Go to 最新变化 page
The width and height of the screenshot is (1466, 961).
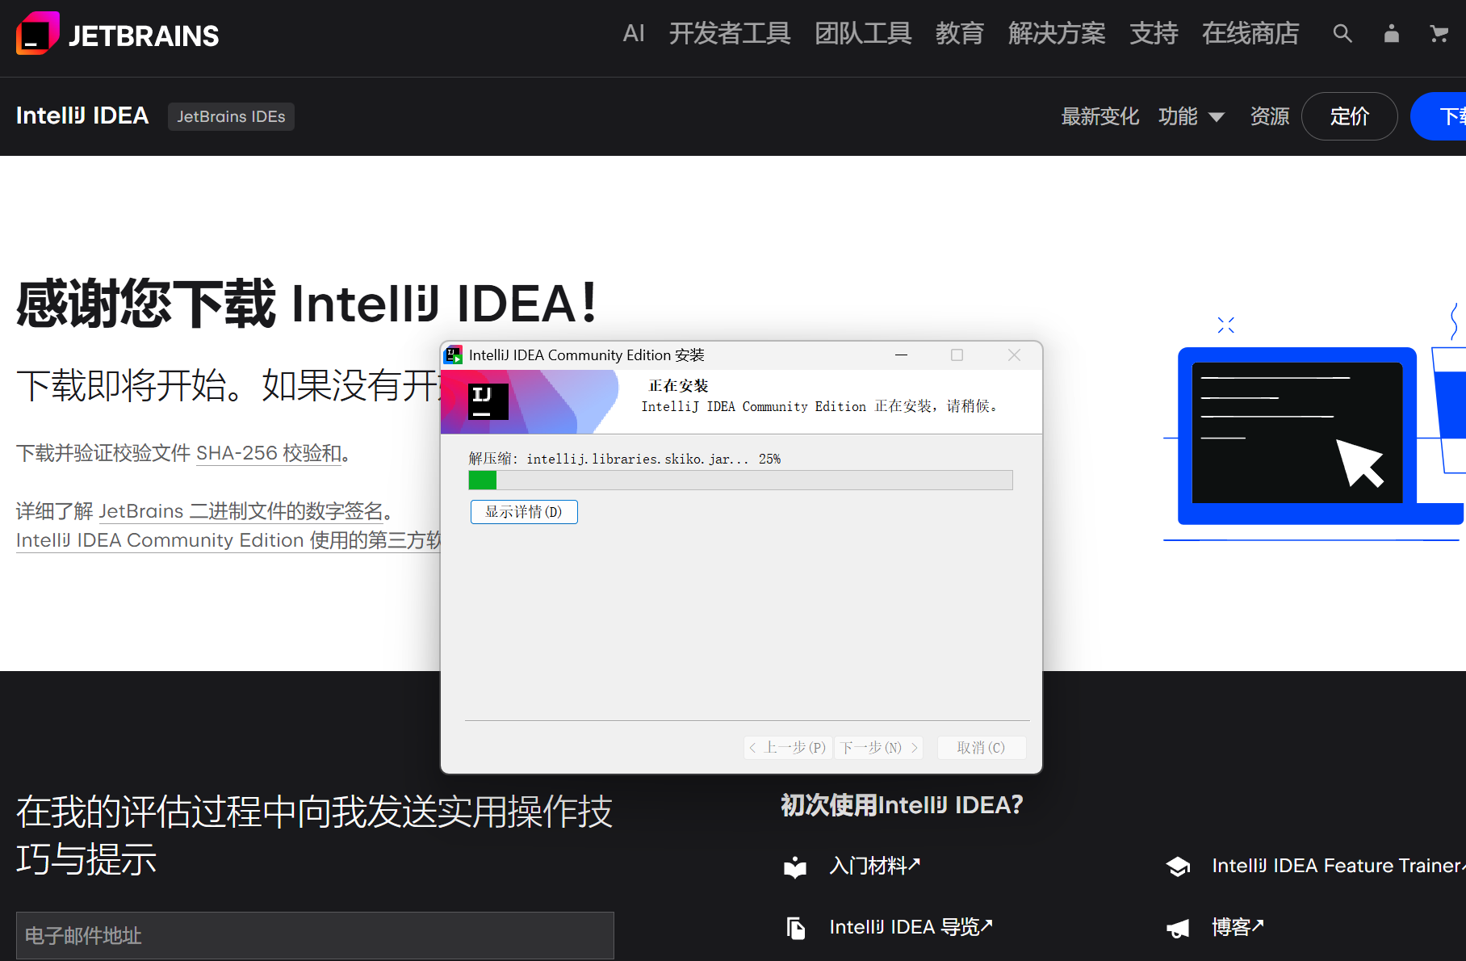[1100, 116]
